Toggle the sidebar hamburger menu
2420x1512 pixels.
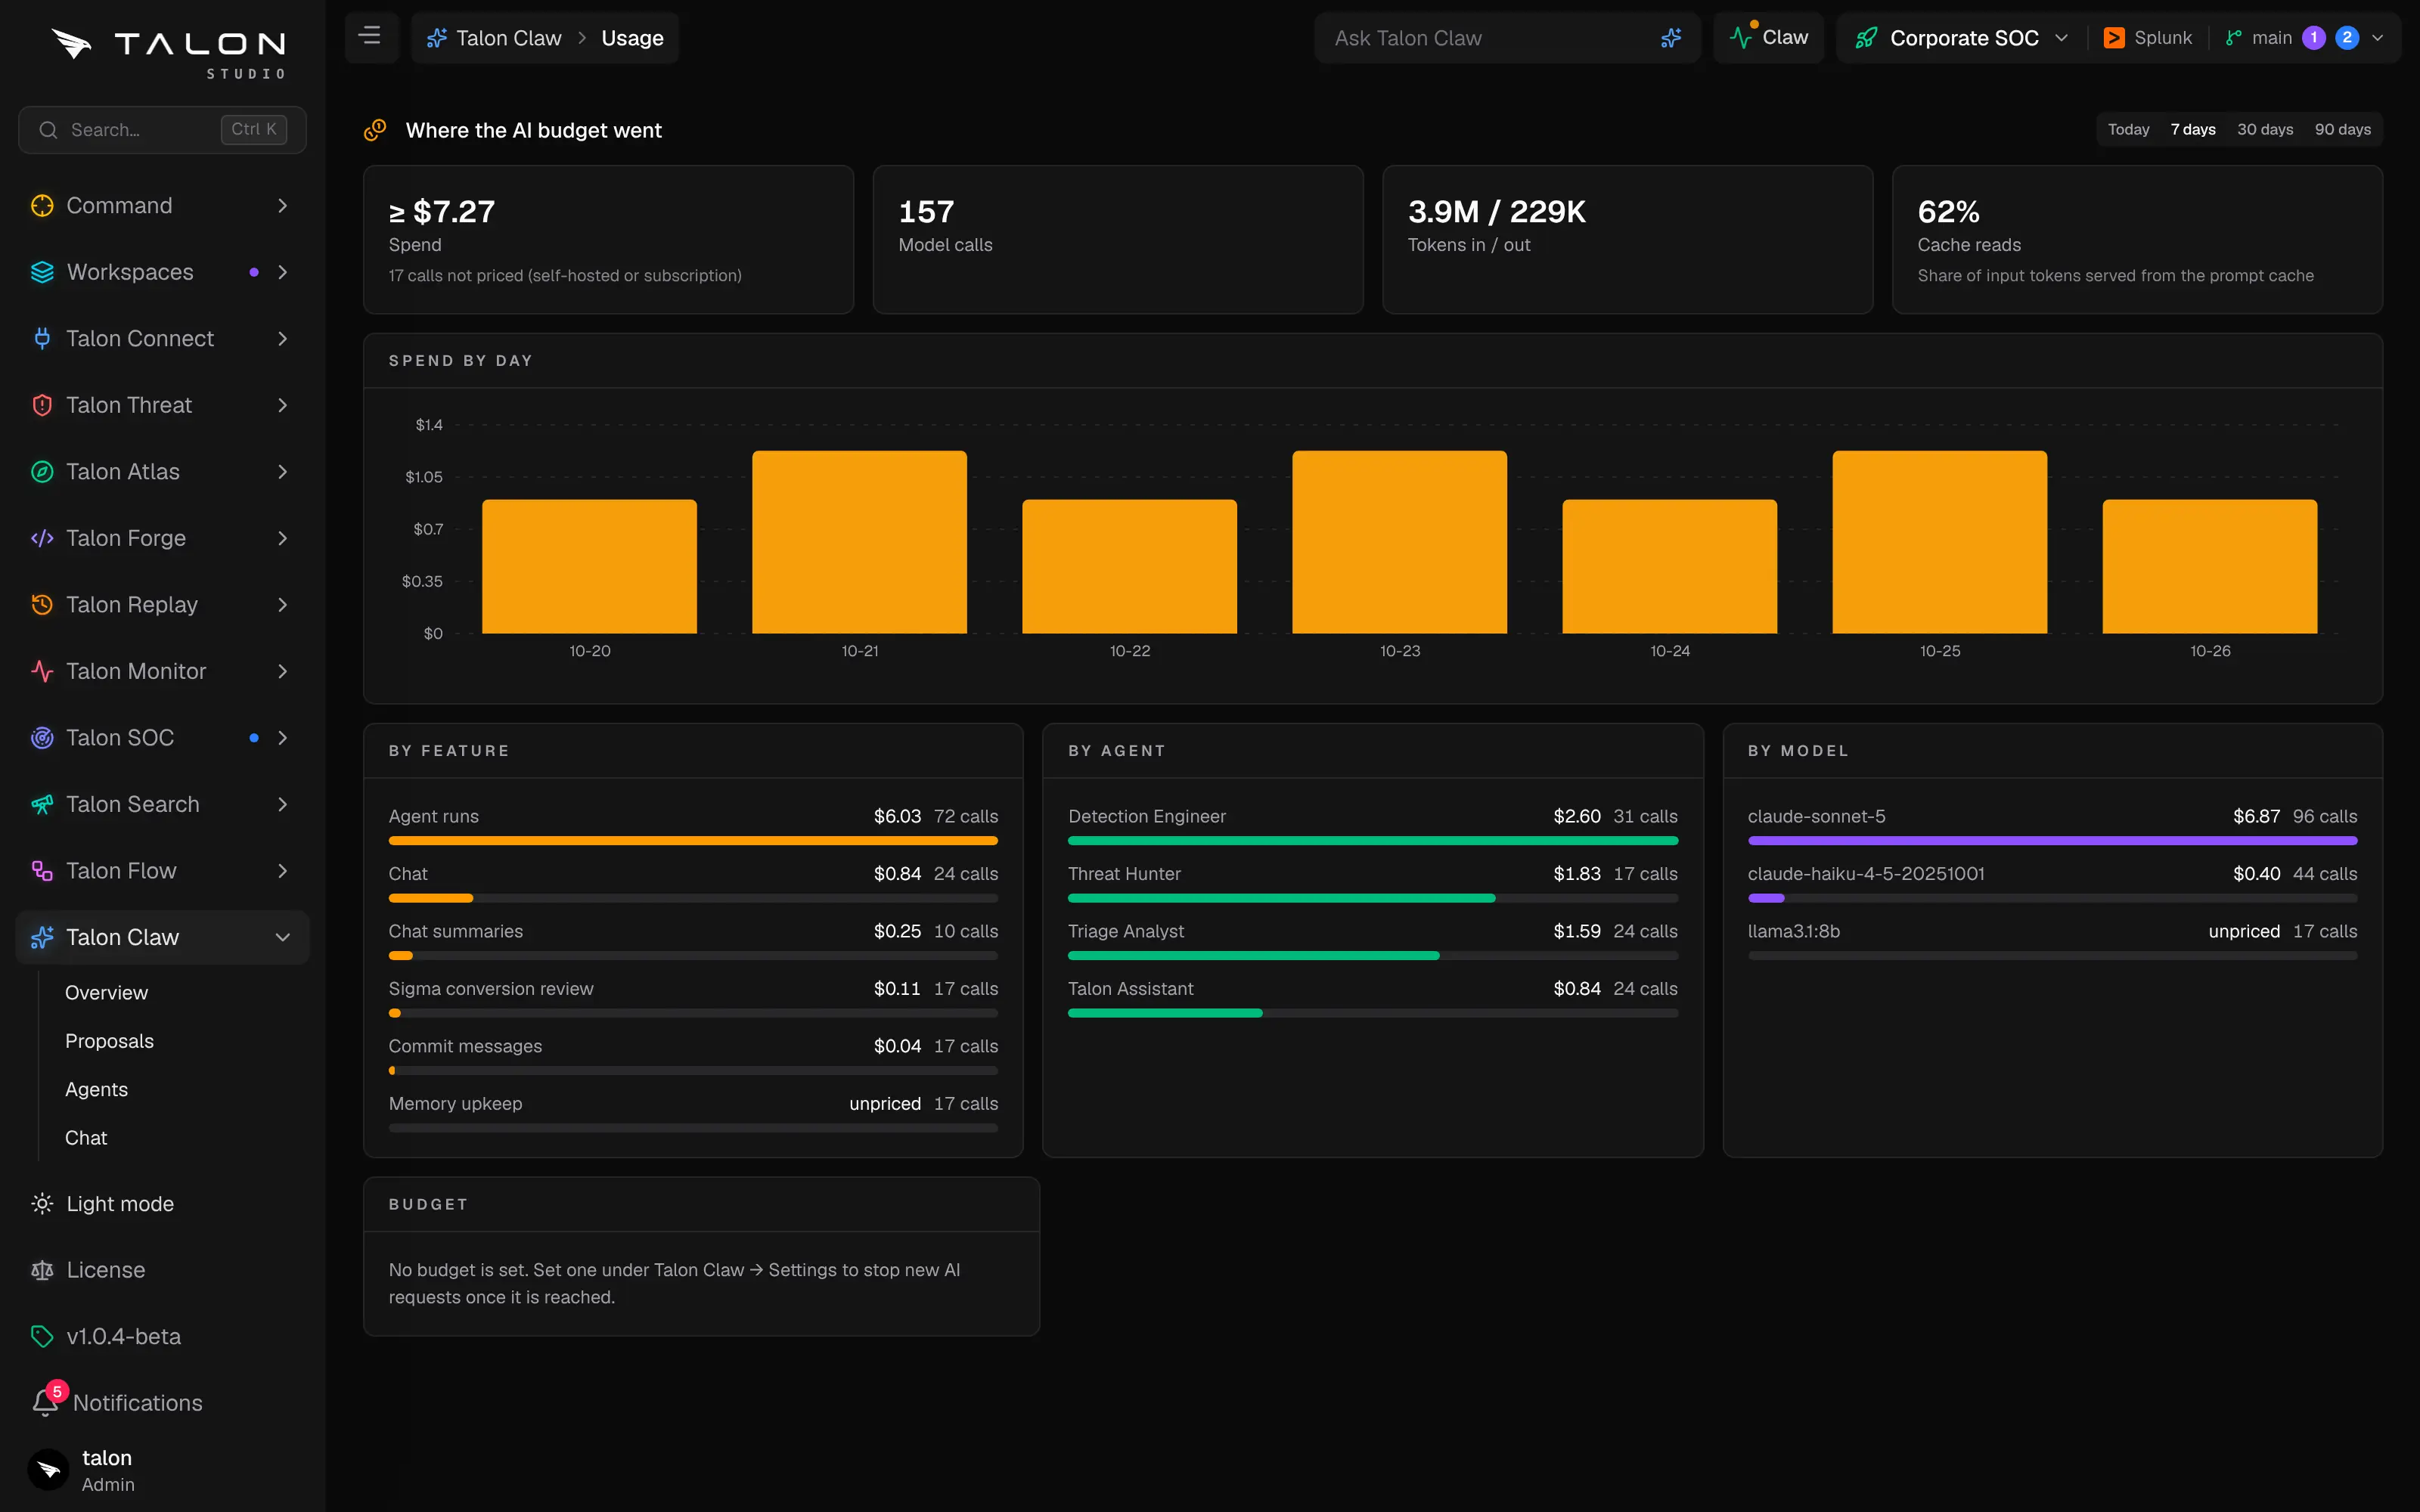click(x=370, y=37)
